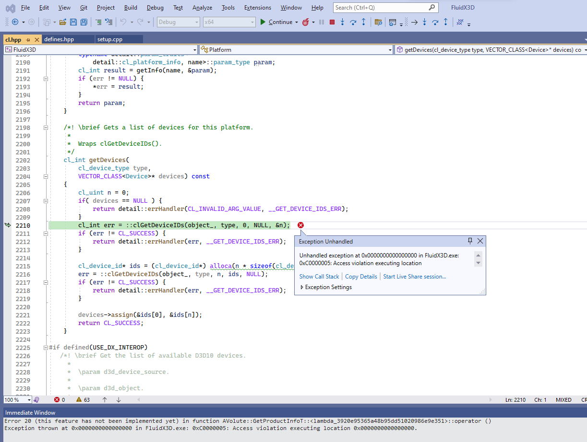Screen dimensions: 587x442
Task: Click the Undo icon in the toolbar
Action: click(x=123, y=22)
